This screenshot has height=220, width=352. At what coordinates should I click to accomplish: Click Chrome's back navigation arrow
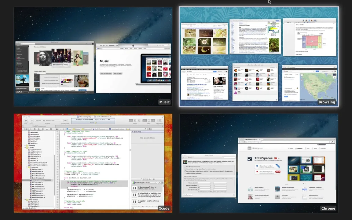(240, 142)
